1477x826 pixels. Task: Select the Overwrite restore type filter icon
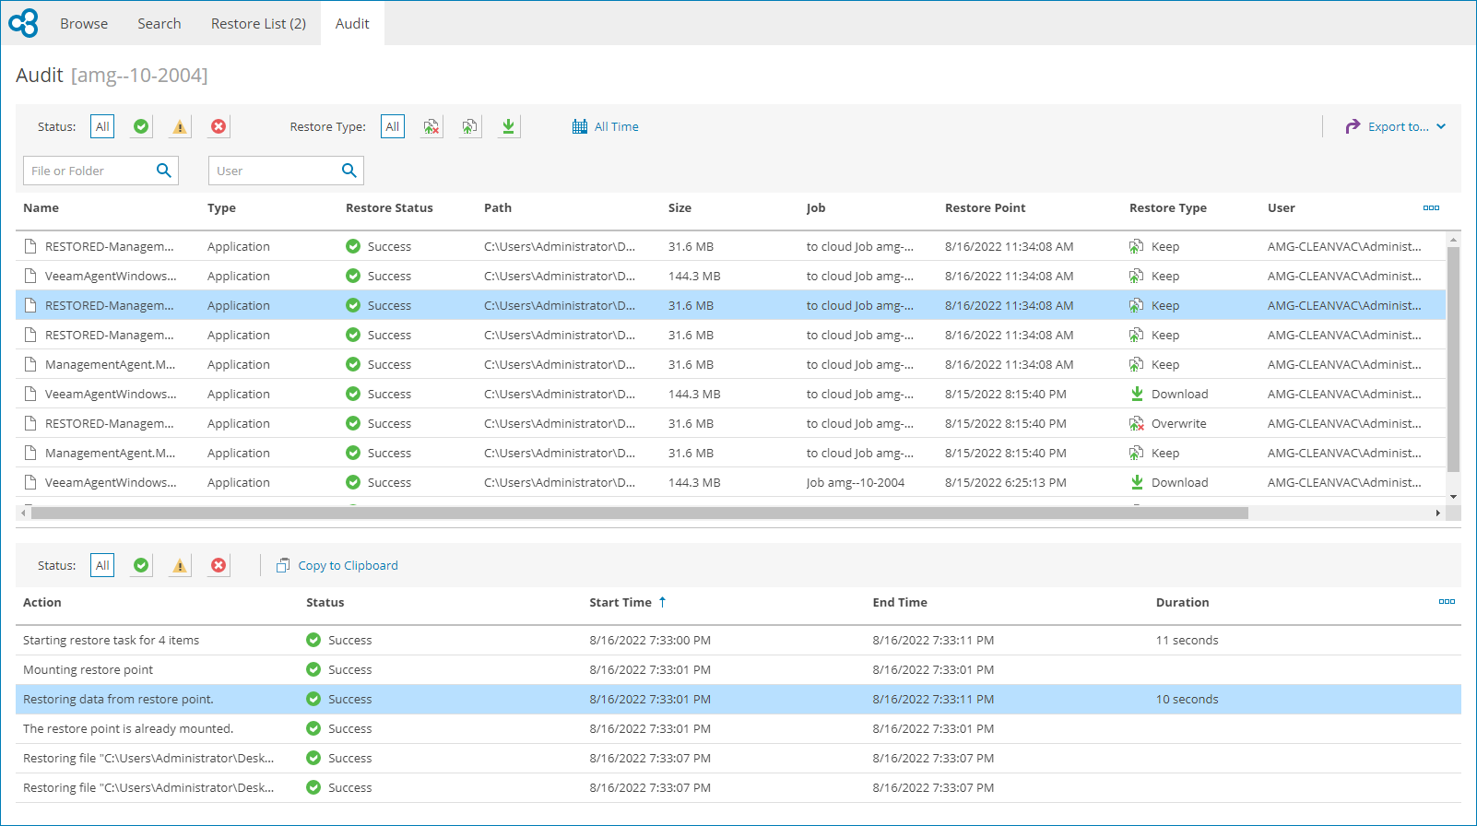click(x=431, y=126)
